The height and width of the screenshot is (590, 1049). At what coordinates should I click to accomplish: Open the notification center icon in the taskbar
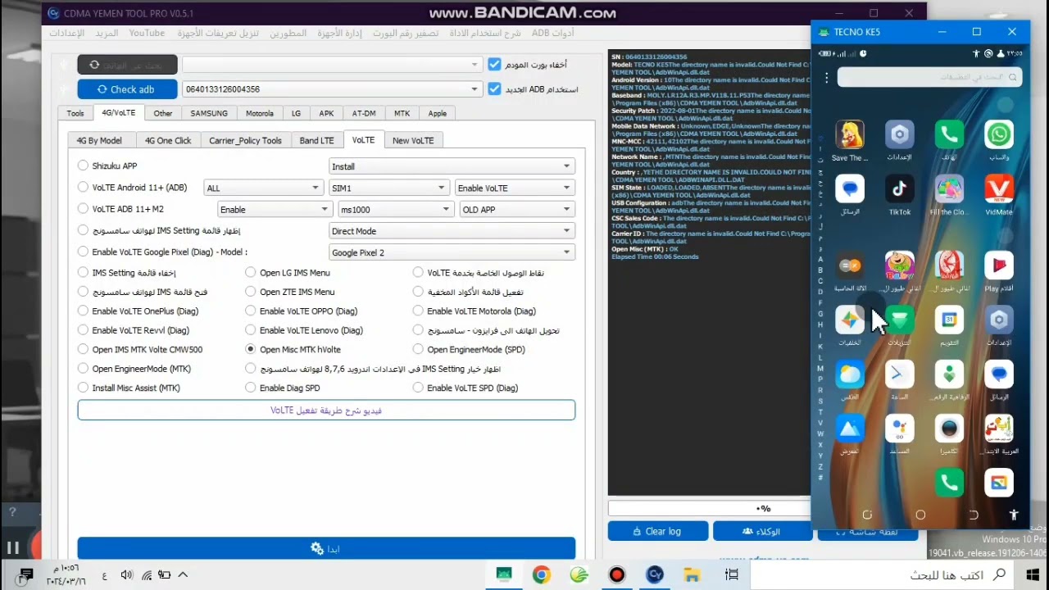click(25, 574)
